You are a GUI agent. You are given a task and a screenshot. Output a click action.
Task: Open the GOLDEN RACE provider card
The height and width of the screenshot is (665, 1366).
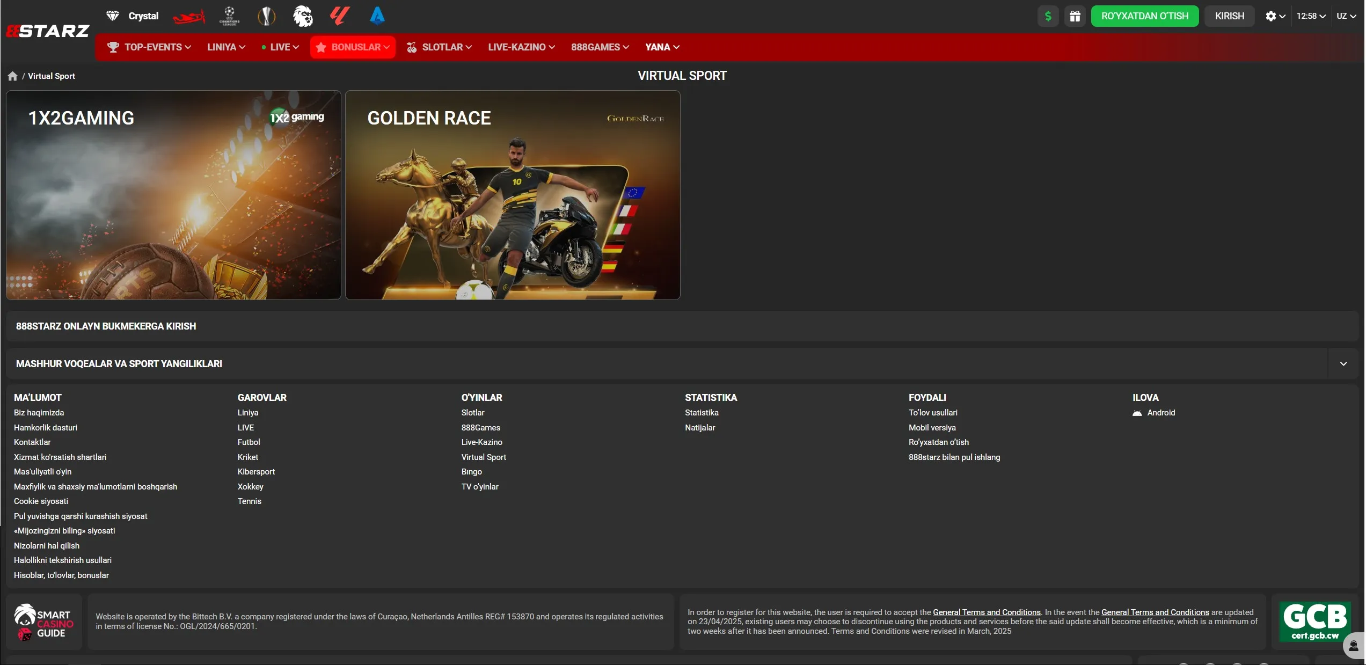tap(513, 195)
